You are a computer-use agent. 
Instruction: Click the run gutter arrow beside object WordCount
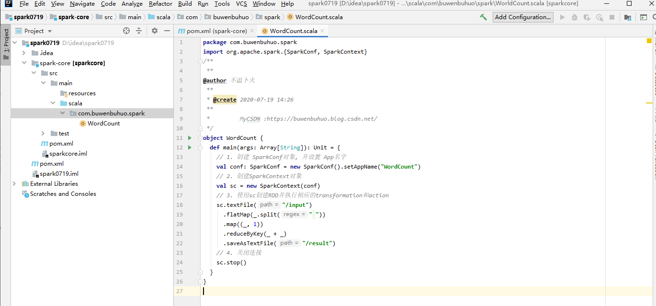190,138
